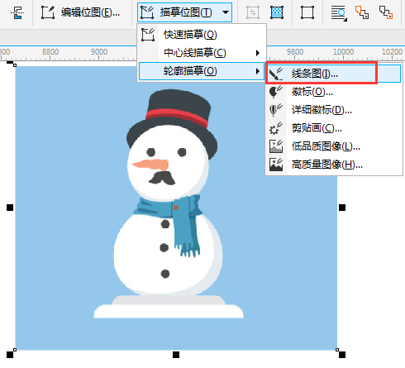Viewport: 405px width, 368px height.
Task: Click the 快速描摹 trace icon
Action: [148, 35]
